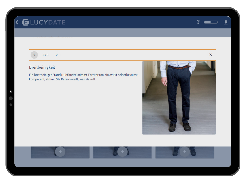
Task: Select the Breitbeinigkeit heading
Action: (x=42, y=67)
